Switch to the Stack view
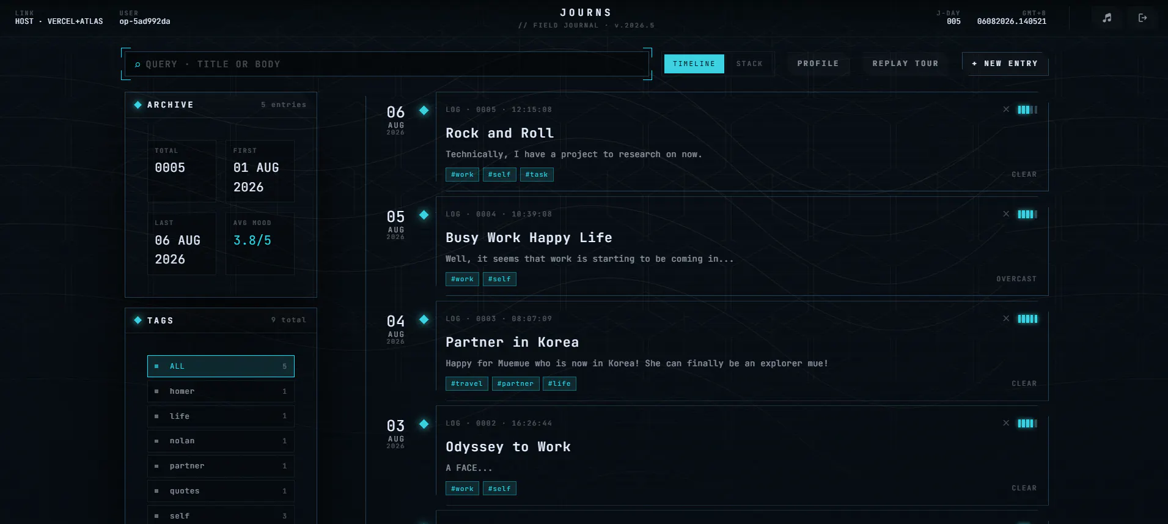The width and height of the screenshot is (1168, 524). [749, 64]
